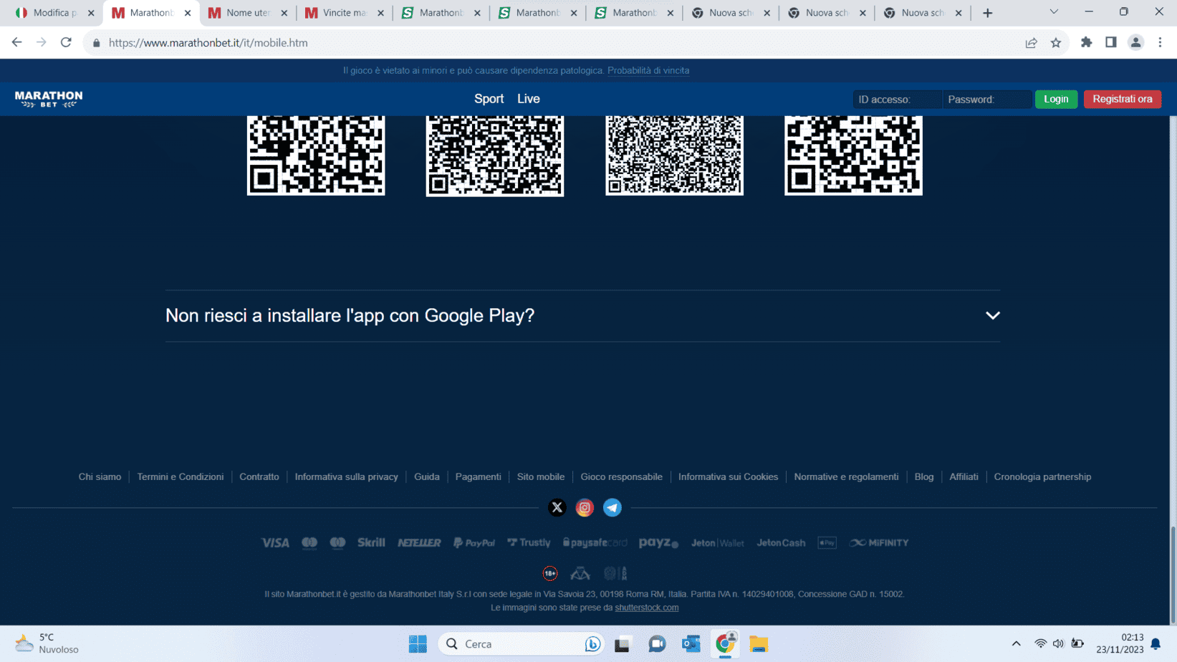Viewport: 1177px width, 662px height.
Task: Switch to the Nome utente tab
Action: pos(248,13)
